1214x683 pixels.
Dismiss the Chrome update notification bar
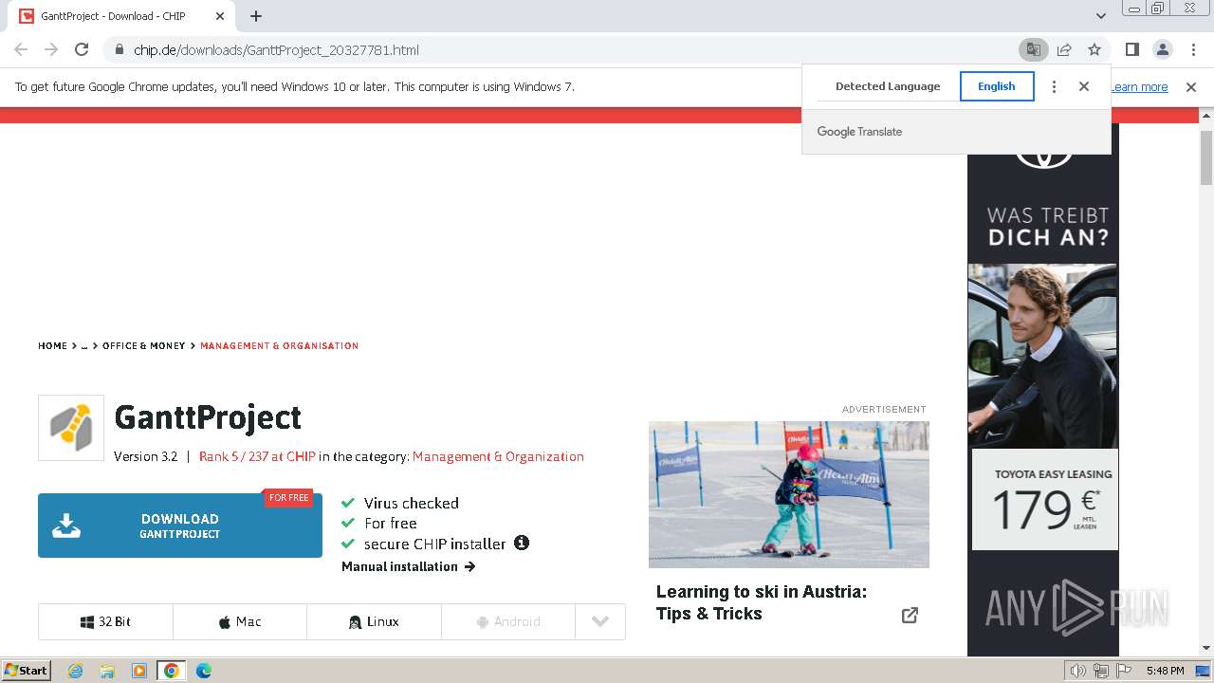click(1191, 87)
